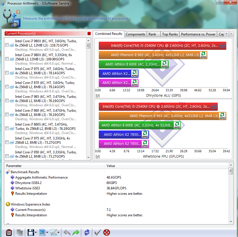This screenshot has width=238, height=237.
Task: Cancel with the red X circle icon
Action: coord(107,232)
